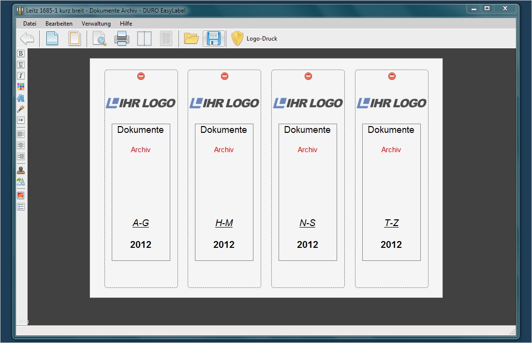Open the Datei menu
The height and width of the screenshot is (343, 532).
(x=30, y=23)
